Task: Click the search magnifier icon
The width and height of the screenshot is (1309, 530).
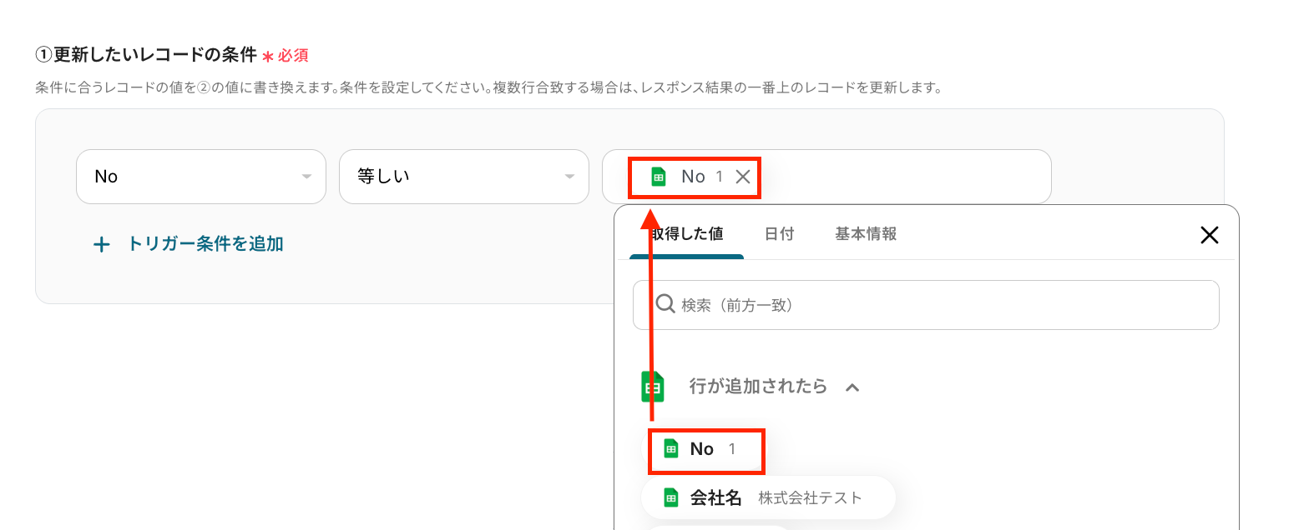Action: pos(665,304)
